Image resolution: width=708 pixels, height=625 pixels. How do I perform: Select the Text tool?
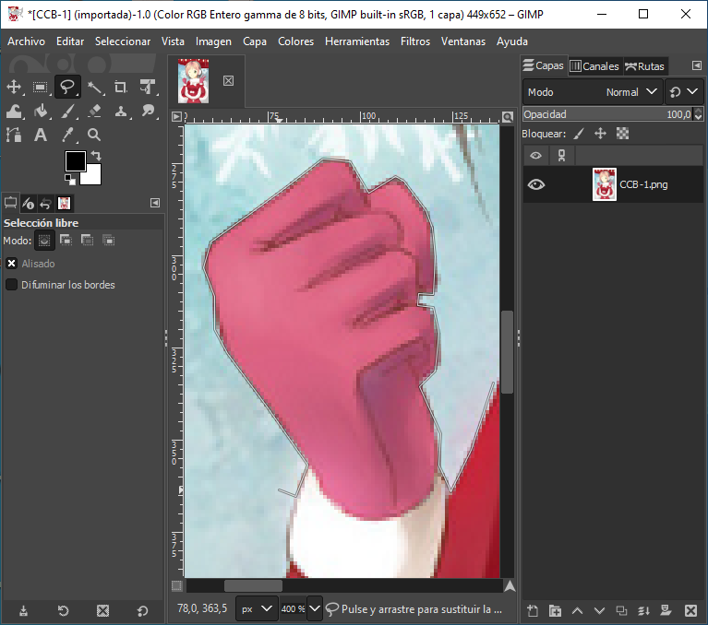click(41, 135)
